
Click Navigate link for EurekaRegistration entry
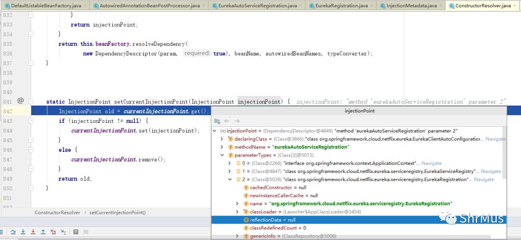tap(484, 179)
